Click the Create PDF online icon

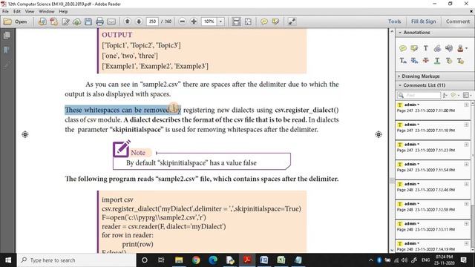tap(42, 22)
